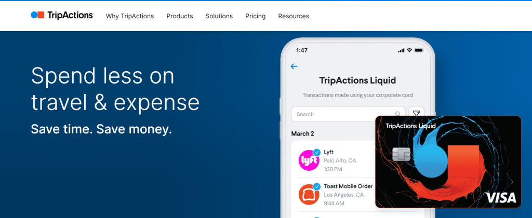532x218 pixels.
Task: Click the VISA logo on the card
Action: pos(501,198)
